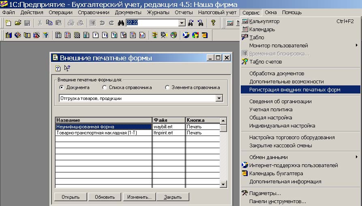
Task: Open the accountant calendar toolbar icon
Action: 205,35
